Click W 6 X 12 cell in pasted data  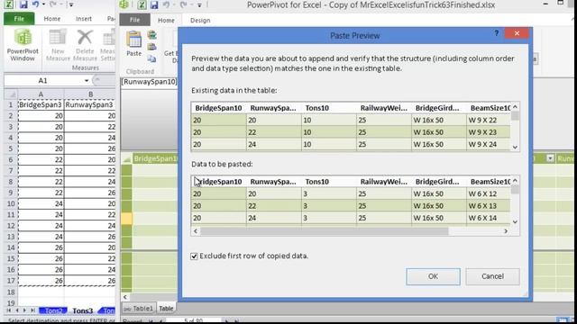coord(489,193)
